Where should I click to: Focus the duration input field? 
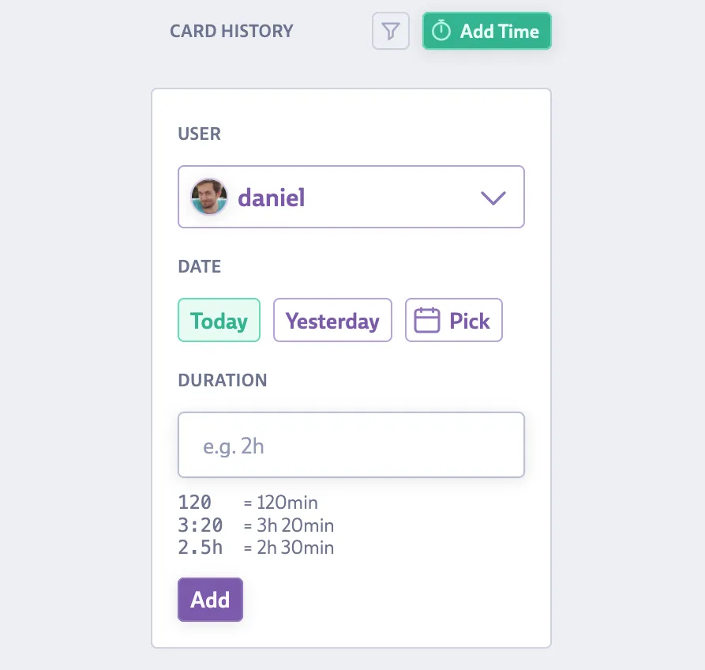tap(351, 445)
